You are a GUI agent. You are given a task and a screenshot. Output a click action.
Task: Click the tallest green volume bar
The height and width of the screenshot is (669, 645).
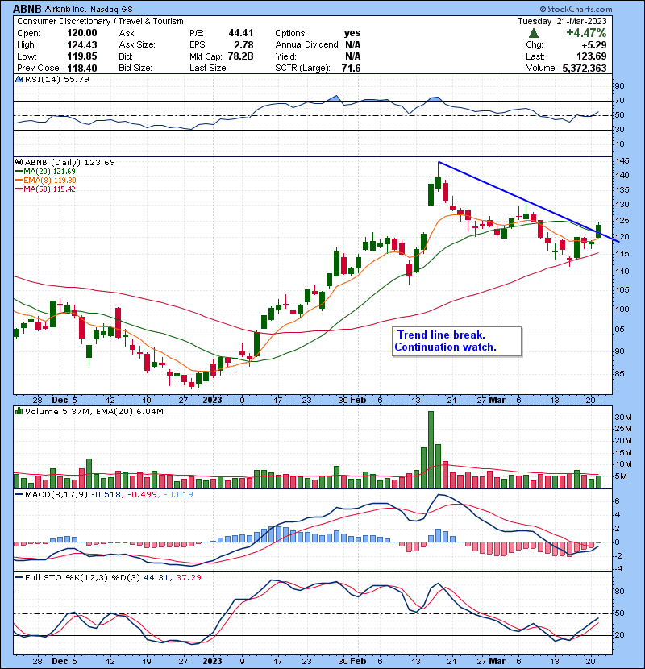point(431,450)
